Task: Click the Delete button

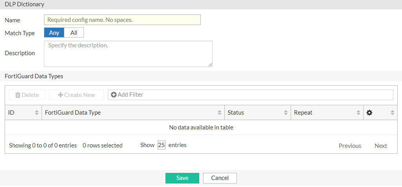Action: [27, 95]
